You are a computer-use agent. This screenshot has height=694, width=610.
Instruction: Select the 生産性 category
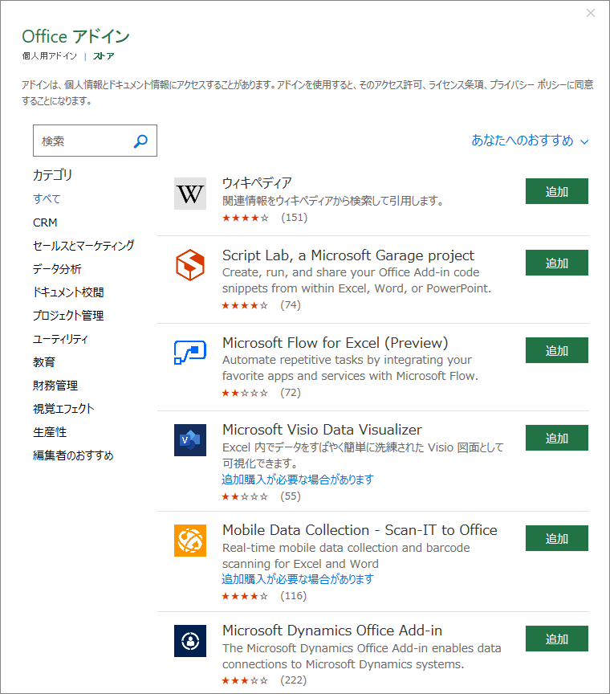tap(50, 432)
